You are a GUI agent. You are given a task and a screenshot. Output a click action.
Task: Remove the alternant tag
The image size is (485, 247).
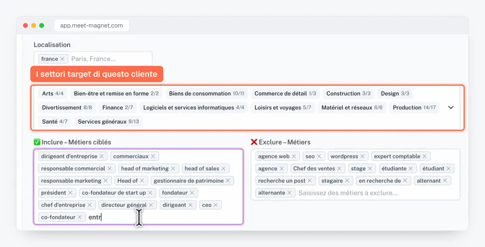pyautogui.click(x=445, y=181)
